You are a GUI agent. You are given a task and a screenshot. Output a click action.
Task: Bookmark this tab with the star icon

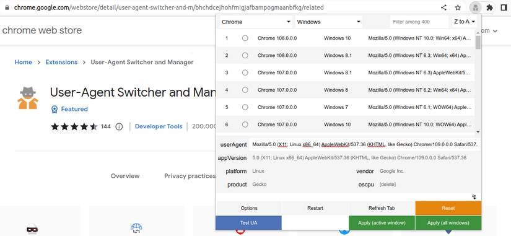tap(458, 7)
